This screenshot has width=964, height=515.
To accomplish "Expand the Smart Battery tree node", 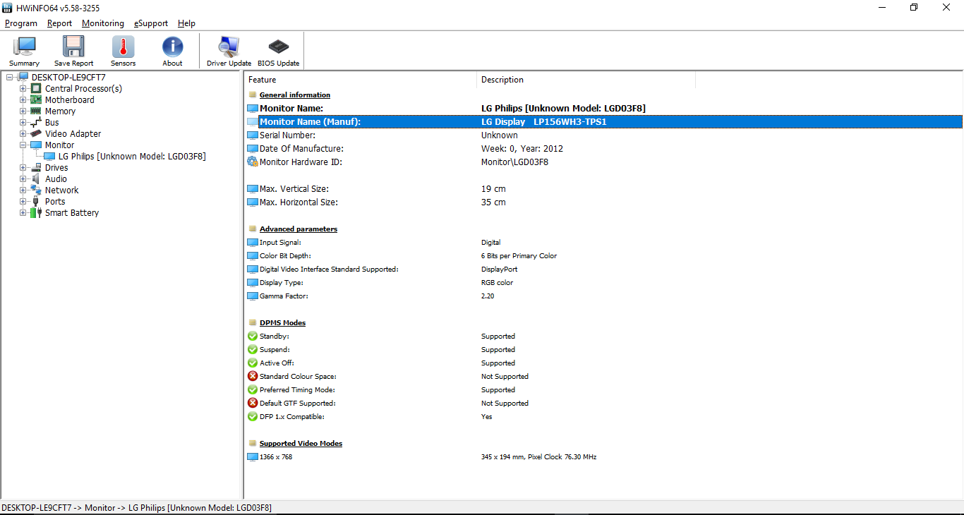I will coord(23,212).
